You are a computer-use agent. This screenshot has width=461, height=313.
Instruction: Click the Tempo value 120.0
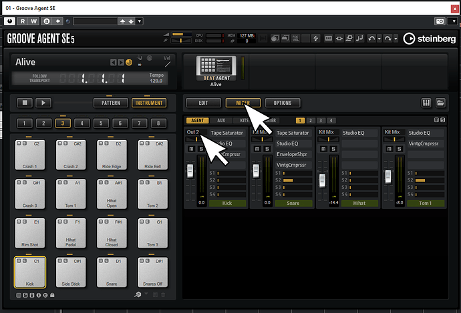point(156,81)
